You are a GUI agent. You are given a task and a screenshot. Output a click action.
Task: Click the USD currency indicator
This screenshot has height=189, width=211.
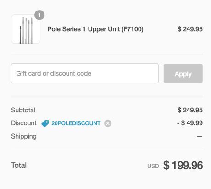(153, 166)
